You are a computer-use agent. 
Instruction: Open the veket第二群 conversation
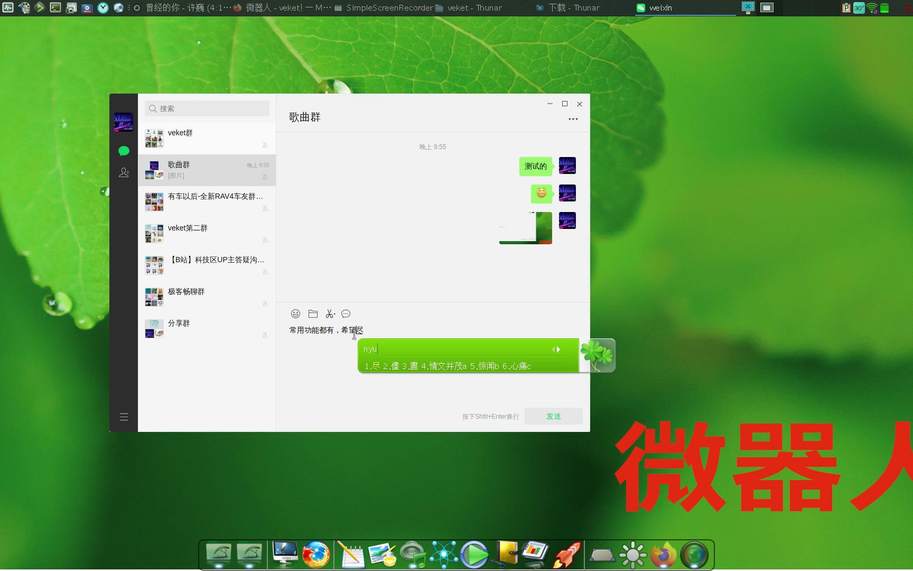[207, 234]
